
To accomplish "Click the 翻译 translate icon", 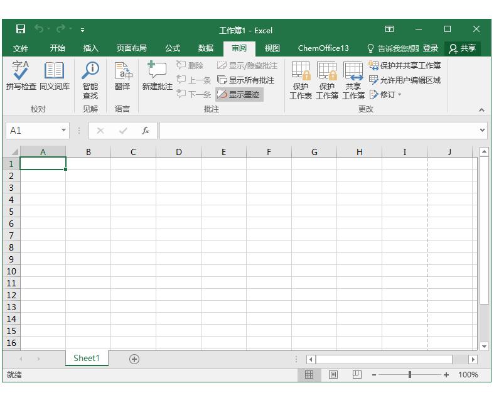I will pyautogui.click(x=122, y=75).
